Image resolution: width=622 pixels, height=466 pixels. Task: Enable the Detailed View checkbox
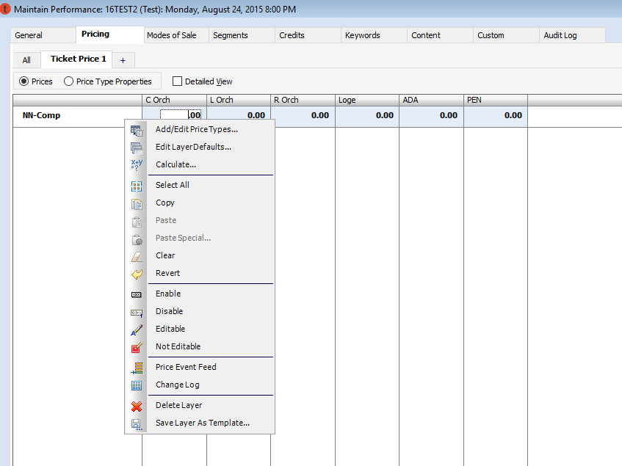177,81
